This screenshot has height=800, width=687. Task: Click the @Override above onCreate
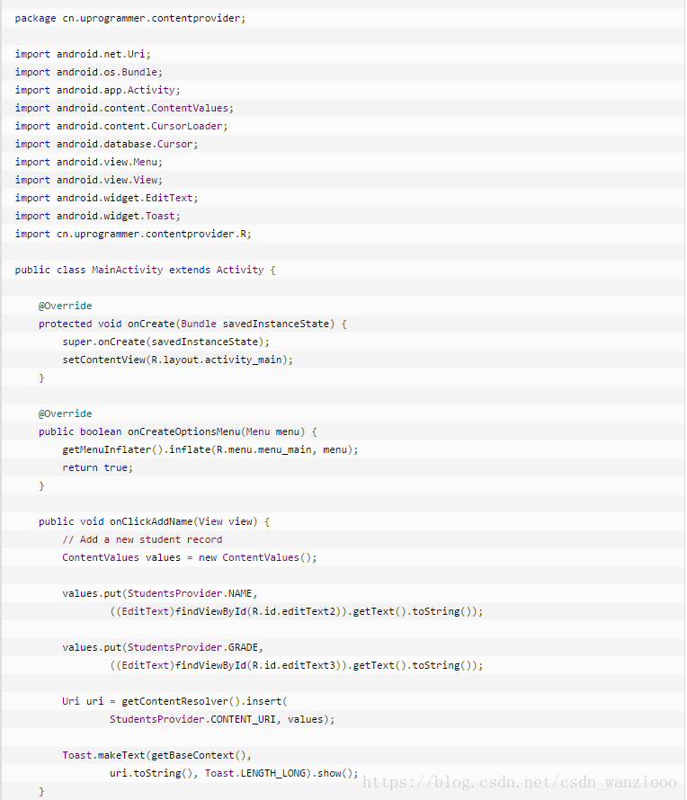point(66,306)
